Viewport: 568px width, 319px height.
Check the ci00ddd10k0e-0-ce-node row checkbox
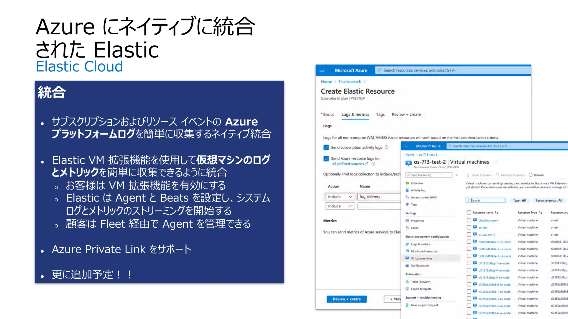click(469, 242)
